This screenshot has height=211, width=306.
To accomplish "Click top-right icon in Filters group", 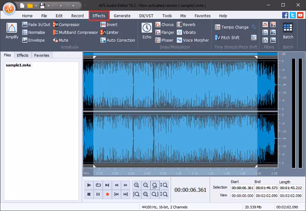I will coord(273,24).
